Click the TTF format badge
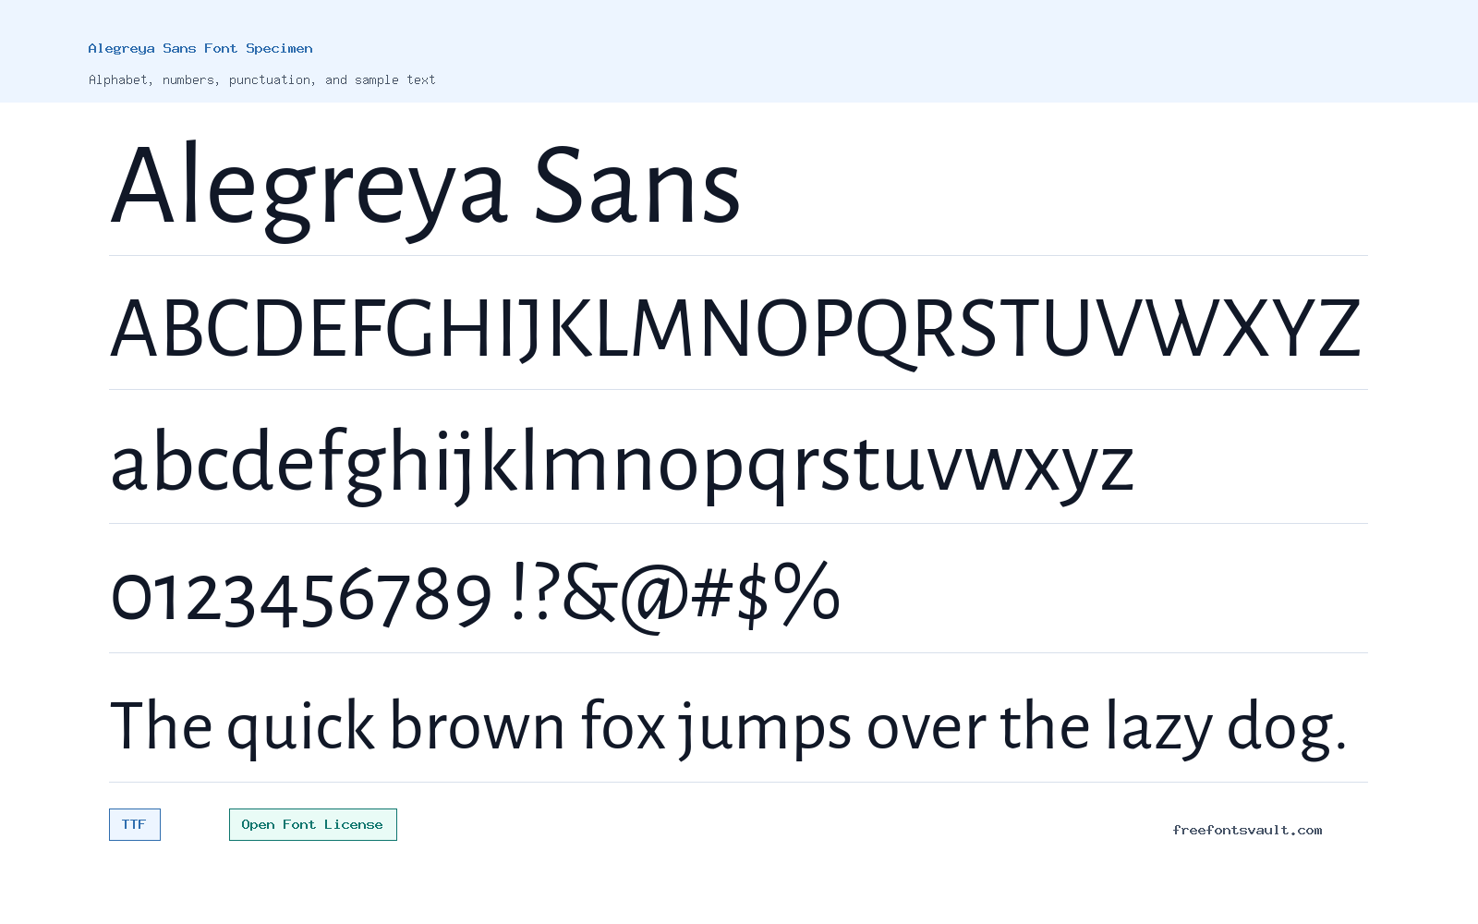Viewport: 1478px width, 924px height. click(135, 824)
